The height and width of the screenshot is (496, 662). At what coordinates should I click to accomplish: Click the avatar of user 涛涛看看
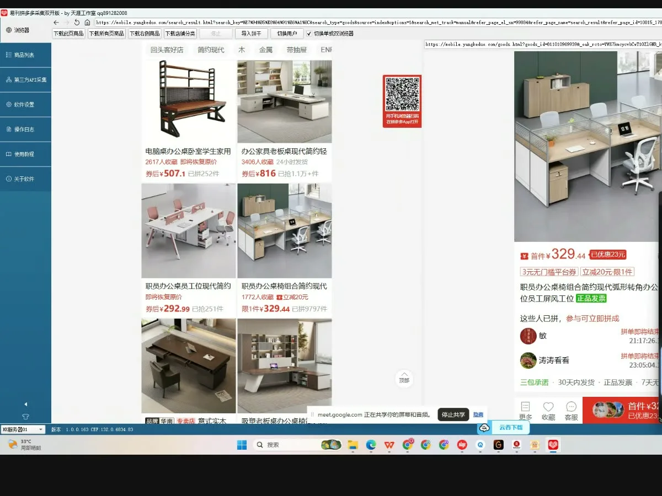[x=528, y=360]
